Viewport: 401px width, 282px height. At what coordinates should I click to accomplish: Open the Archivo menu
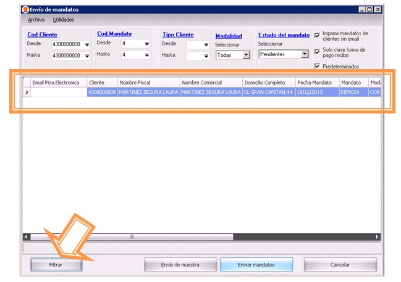36,20
